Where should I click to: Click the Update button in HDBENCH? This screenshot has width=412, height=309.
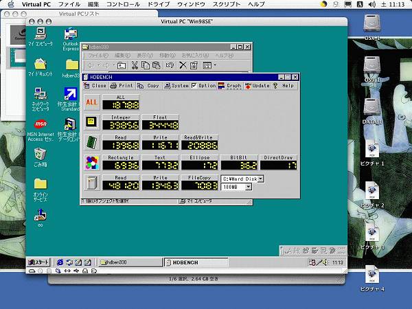tap(257, 86)
